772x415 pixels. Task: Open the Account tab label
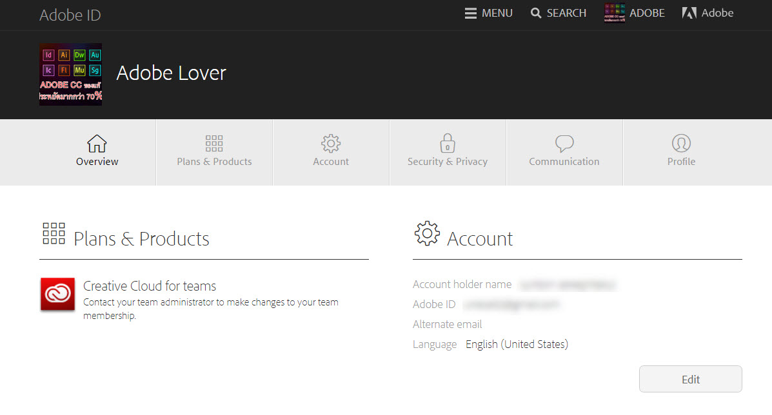(331, 162)
